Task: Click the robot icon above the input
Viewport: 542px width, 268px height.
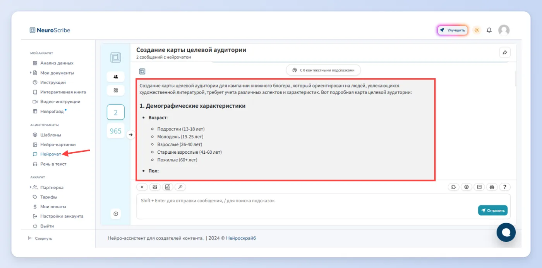Action: (x=492, y=187)
